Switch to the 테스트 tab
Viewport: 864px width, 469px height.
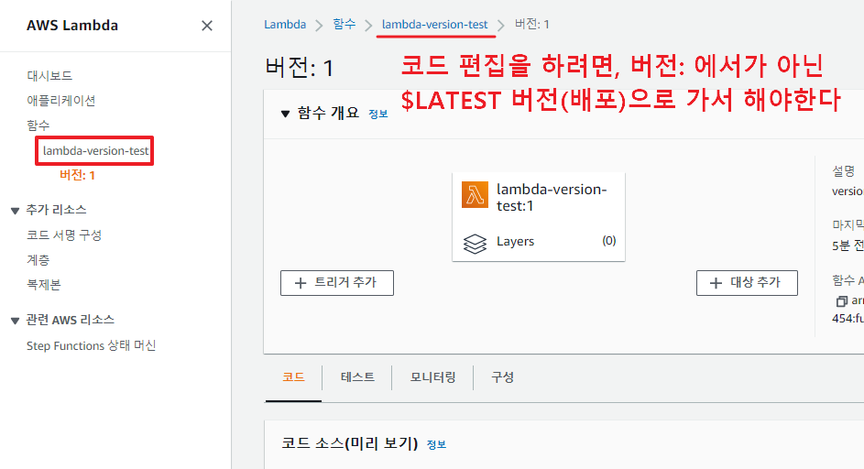tap(357, 377)
